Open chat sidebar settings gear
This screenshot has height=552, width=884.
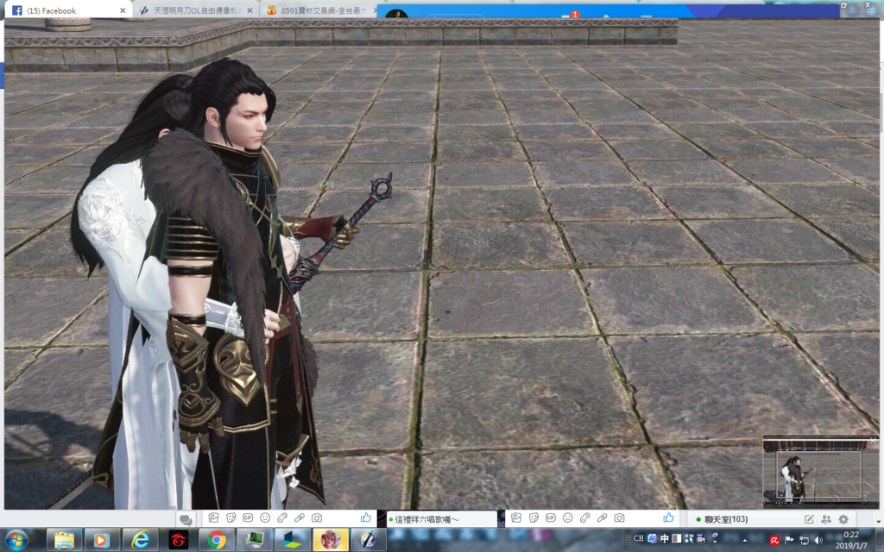[x=843, y=519]
